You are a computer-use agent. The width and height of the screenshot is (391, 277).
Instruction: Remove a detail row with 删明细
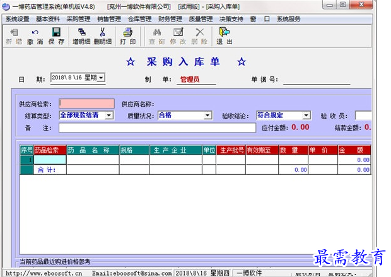pyautogui.click(x=103, y=37)
